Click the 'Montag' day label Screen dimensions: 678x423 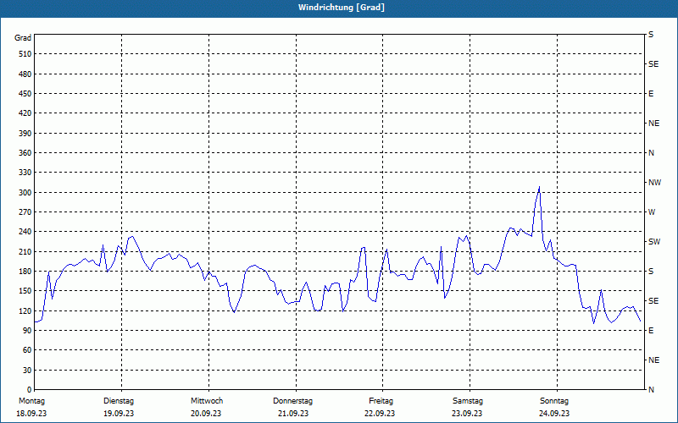point(31,401)
